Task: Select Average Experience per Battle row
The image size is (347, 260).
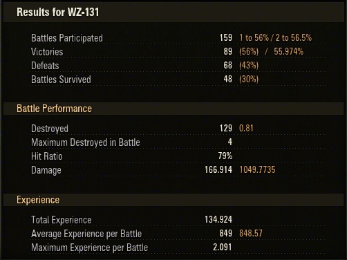Action: (x=178, y=234)
